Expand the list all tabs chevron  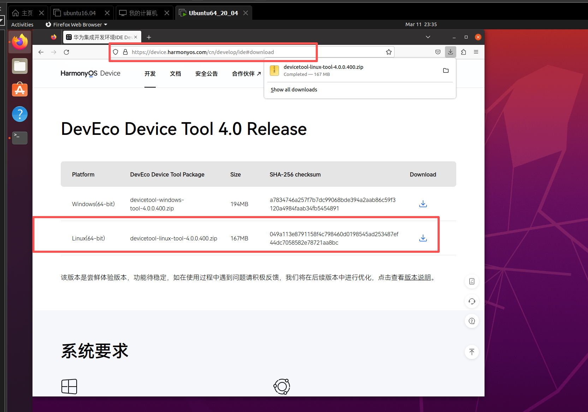[x=428, y=37]
